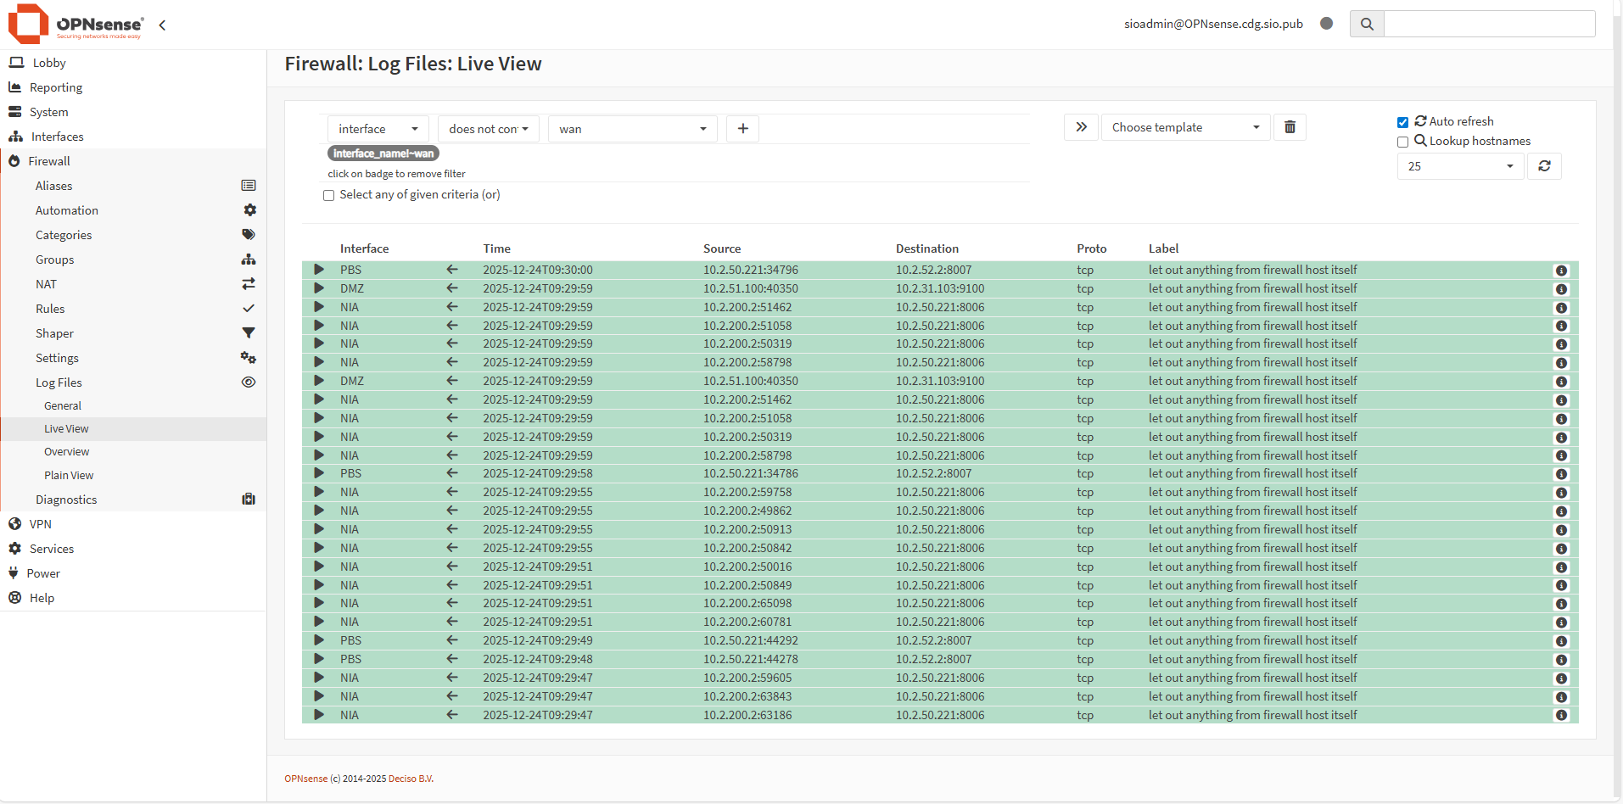This screenshot has height=804, width=1623.
Task: Open the interface filter field dropdown
Action: (378, 129)
